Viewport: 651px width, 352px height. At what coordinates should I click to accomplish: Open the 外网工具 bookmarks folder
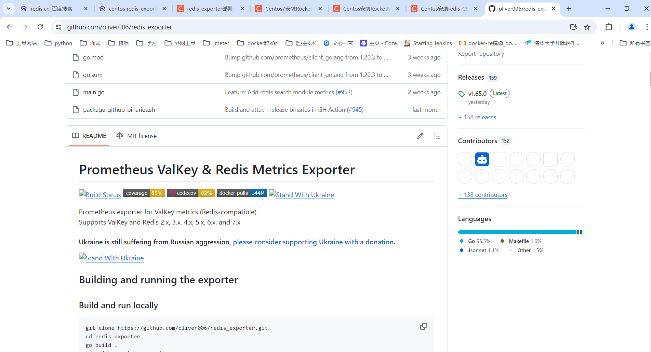click(x=180, y=43)
